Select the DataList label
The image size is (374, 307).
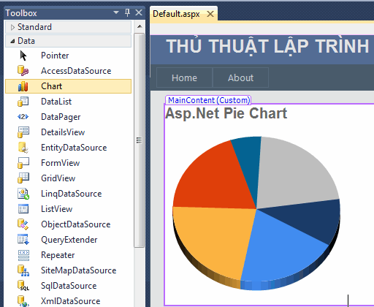56,102
